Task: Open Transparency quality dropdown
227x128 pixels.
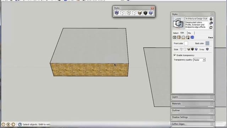Action: coord(199,60)
